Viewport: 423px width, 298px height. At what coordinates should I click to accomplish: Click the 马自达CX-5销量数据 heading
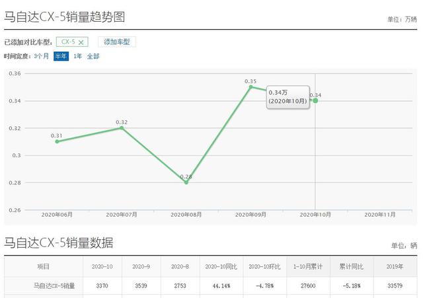[x=59, y=242]
